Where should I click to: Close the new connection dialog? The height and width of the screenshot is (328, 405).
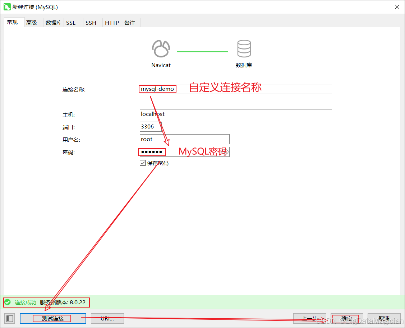[x=397, y=7]
